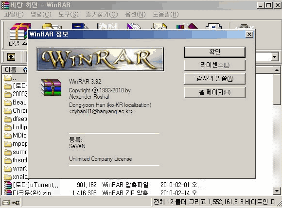Screen dimensions: 282x208
Task: Click the file list scroll up arrow
Action: (x=277, y=70)
